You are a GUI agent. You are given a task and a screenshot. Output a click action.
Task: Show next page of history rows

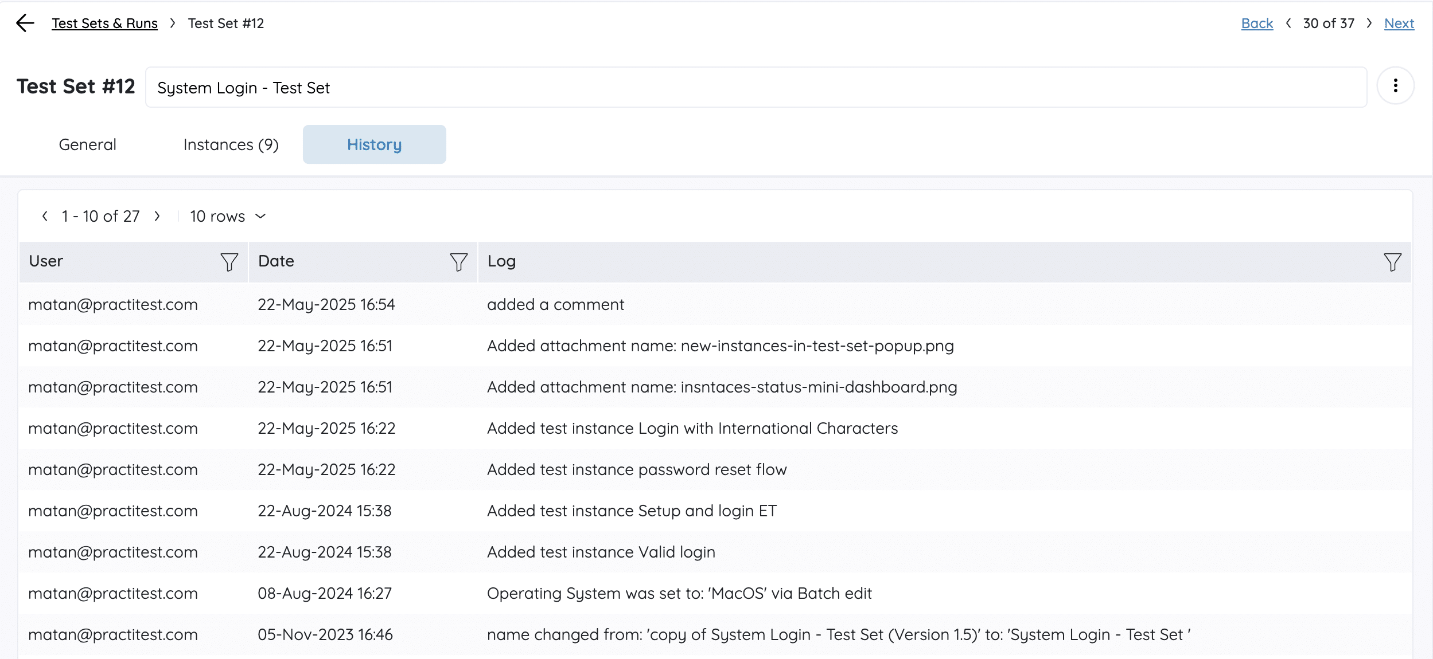(x=157, y=216)
